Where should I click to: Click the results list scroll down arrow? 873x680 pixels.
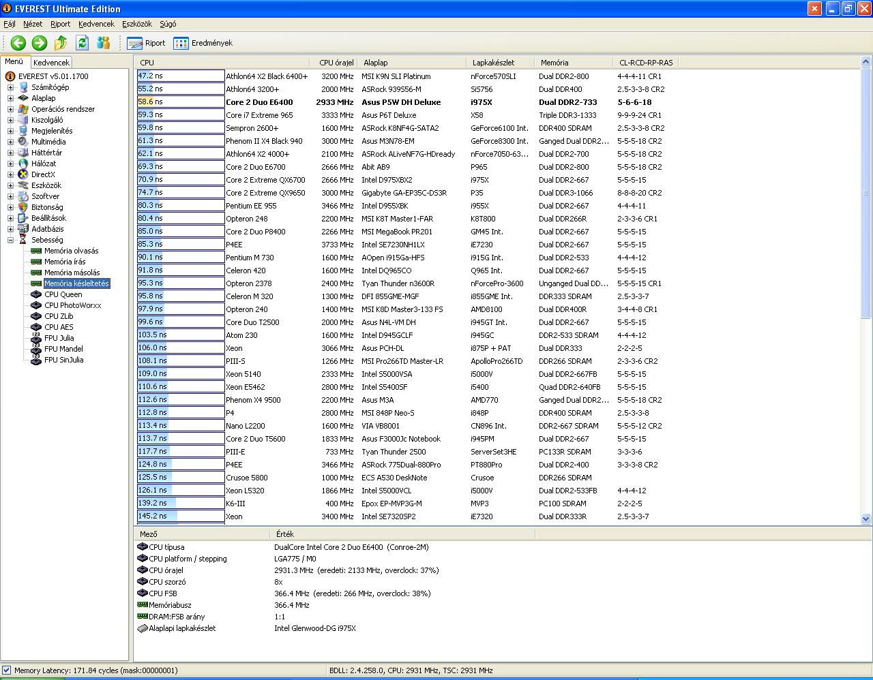coord(866,519)
